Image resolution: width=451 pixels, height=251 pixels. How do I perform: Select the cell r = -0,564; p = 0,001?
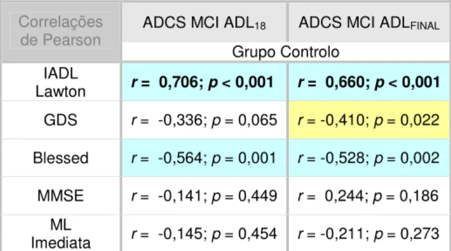[x=204, y=158]
